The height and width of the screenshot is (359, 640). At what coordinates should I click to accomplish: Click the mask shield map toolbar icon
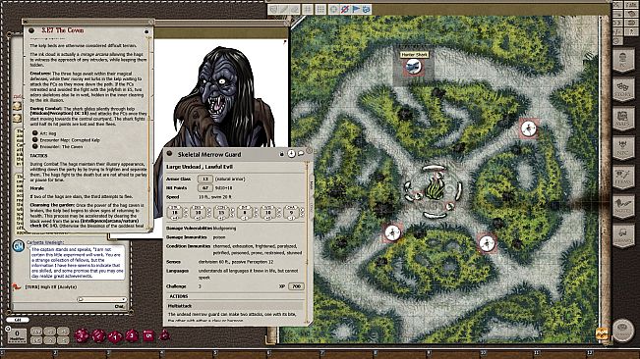point(273,9)
